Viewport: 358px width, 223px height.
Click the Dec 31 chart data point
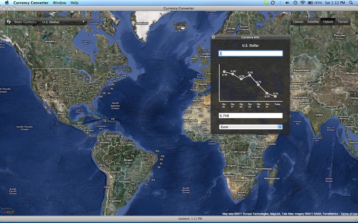pos(267,93)
